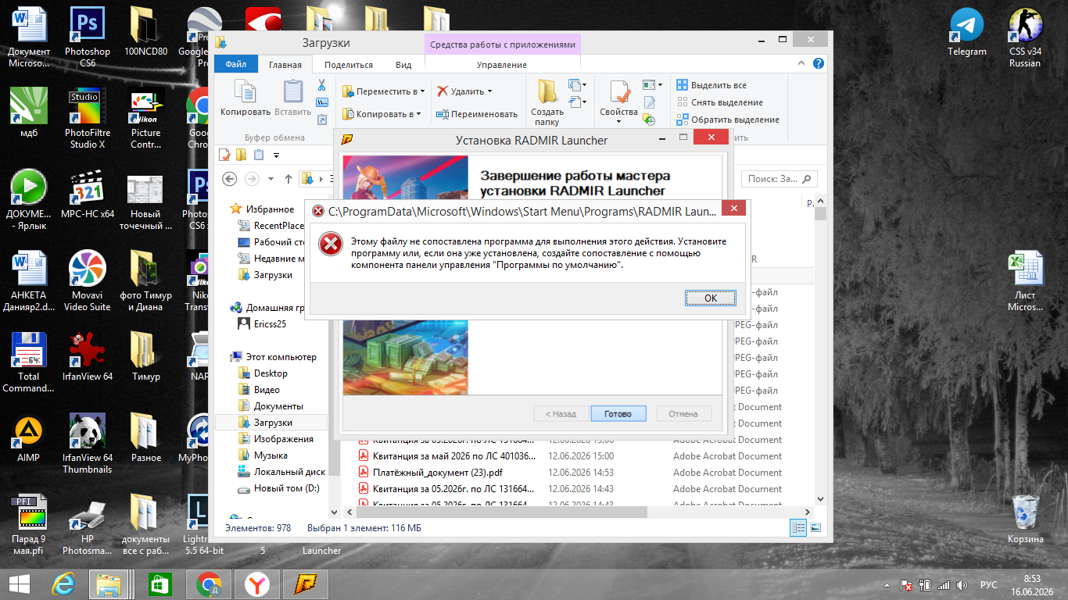
Task: Click the Удалить red cross icon
Action: pyautogui.click(x=443, y=91)
